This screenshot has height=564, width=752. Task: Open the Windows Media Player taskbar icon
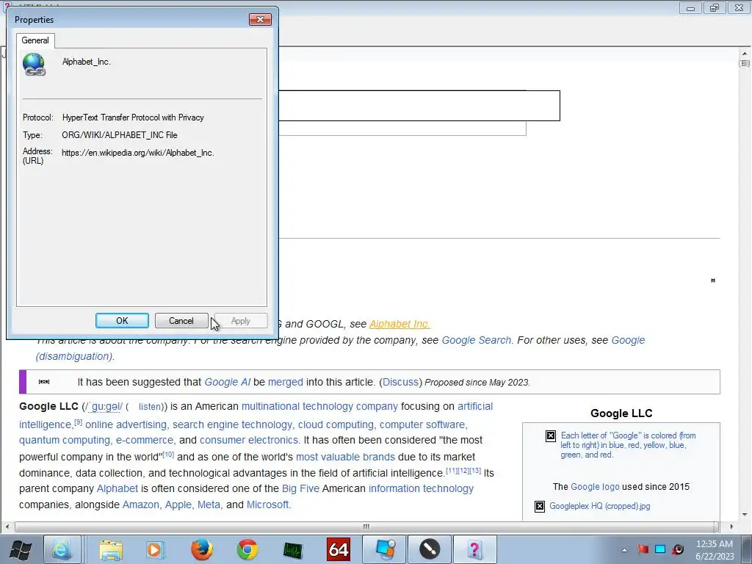click(x=155, y=549)
